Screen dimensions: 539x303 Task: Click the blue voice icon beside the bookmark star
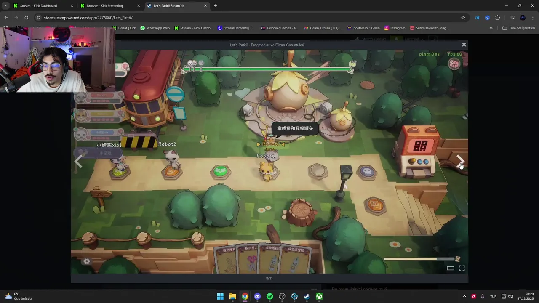point(477,18)
